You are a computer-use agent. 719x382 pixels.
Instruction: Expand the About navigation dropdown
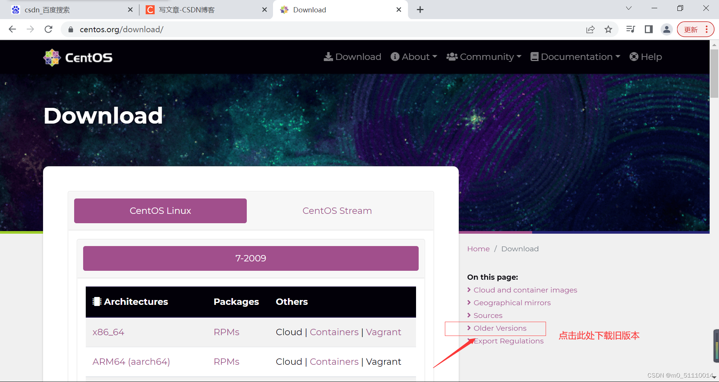(x=414, y=57)
